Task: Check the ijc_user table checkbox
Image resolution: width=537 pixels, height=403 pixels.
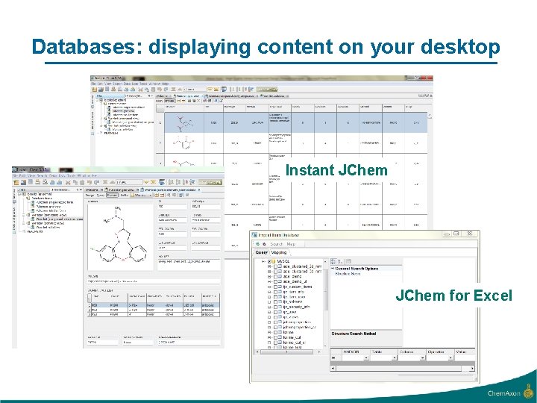Action: click(276, 312)
